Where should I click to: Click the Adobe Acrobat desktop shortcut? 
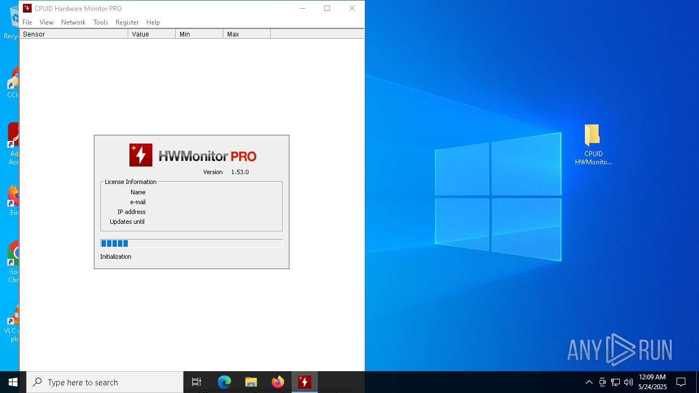click(14, 144)
